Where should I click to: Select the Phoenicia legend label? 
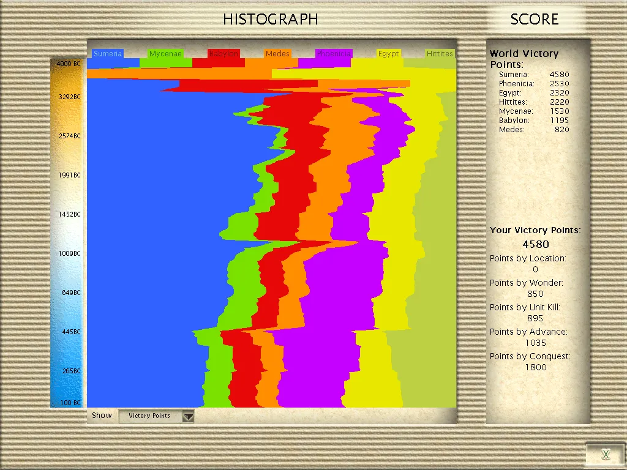pyautogui.click(x=334, y=54)
